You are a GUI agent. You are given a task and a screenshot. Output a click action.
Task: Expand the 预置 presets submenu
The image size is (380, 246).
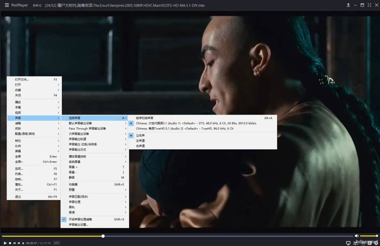pyautogui.click(x=95, y=190)
